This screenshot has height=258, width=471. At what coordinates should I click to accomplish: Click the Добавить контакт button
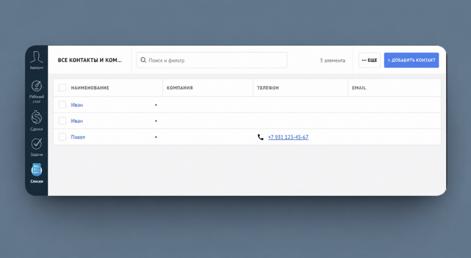point(411,60)
